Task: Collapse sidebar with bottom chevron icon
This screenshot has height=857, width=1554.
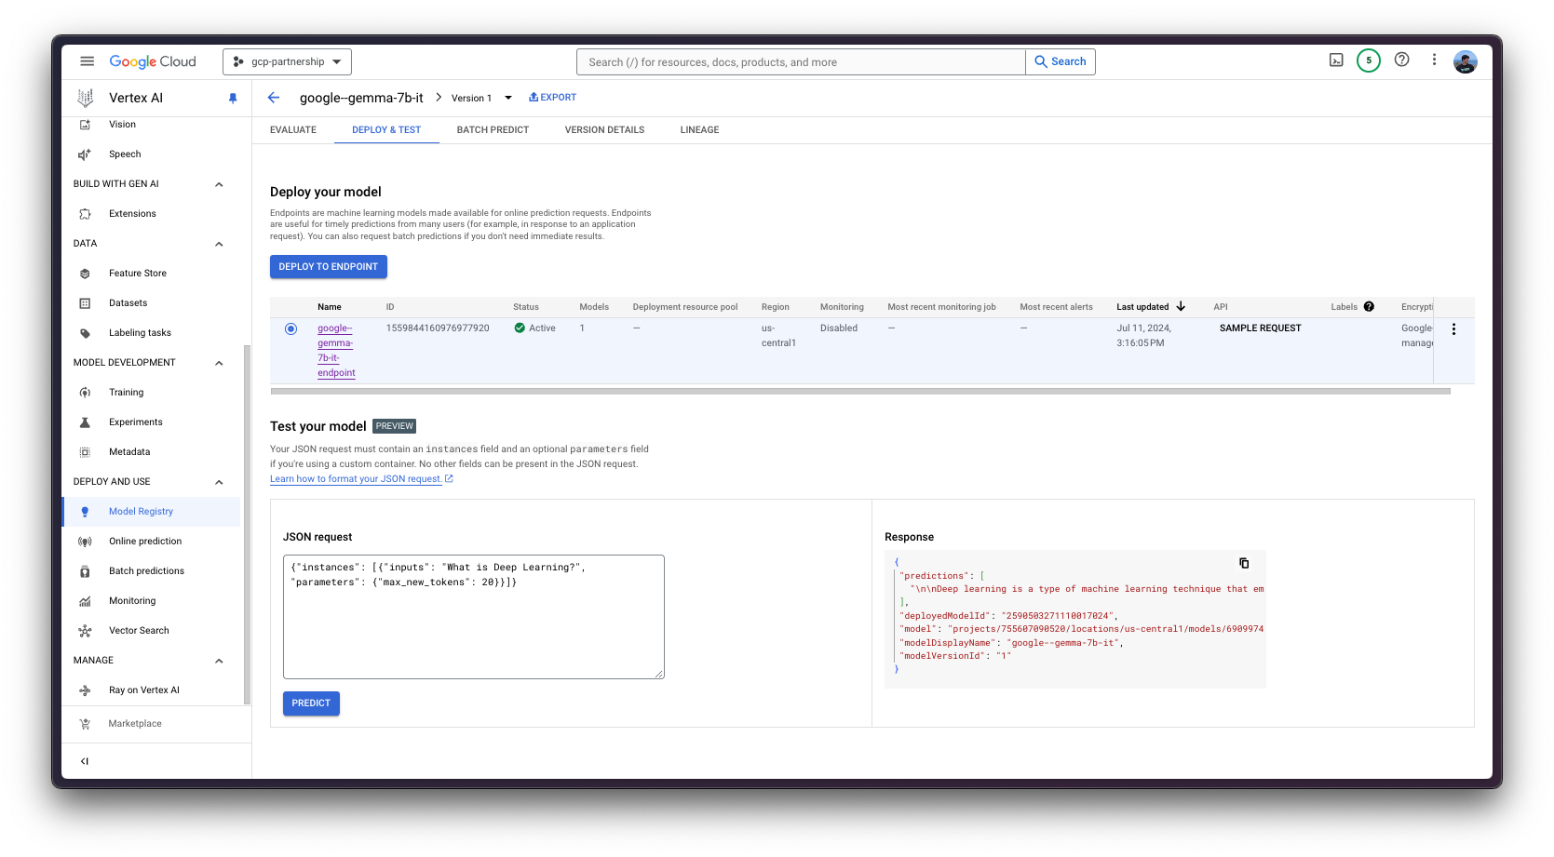Action: (x=85, y=761)
